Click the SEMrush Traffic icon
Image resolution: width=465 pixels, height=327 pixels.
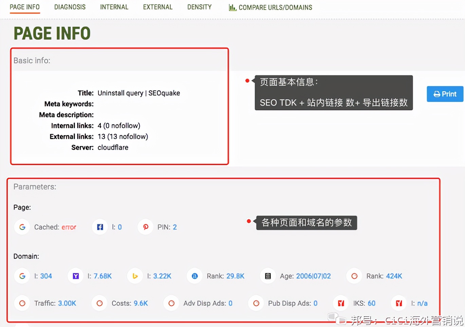(x=22, y=303)
